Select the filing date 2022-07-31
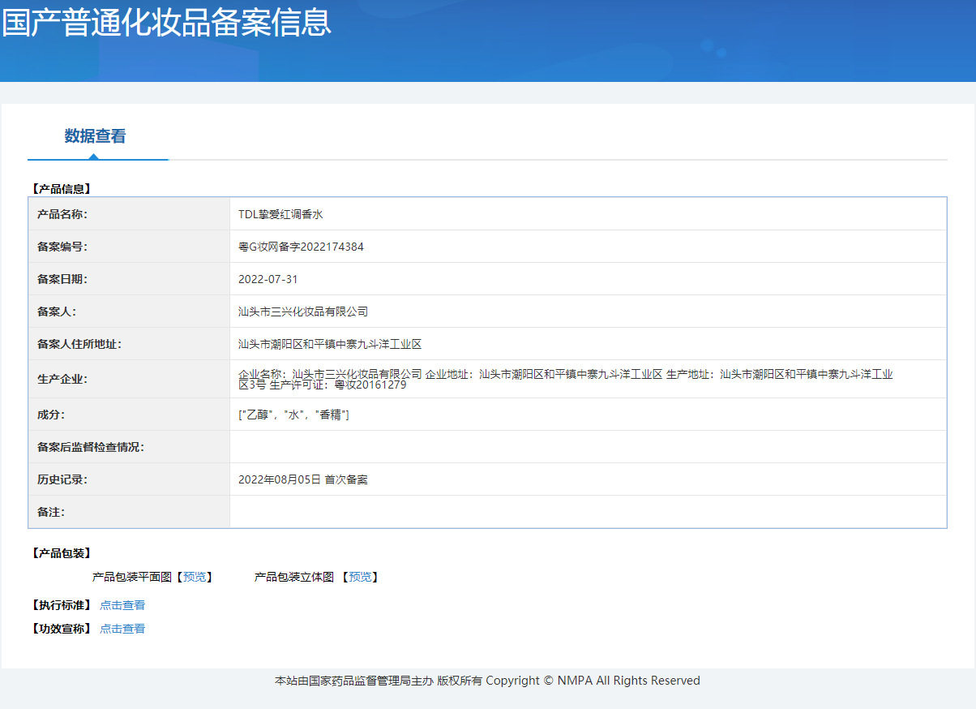This screenshot has width=976, height=709. coord(268,279)
